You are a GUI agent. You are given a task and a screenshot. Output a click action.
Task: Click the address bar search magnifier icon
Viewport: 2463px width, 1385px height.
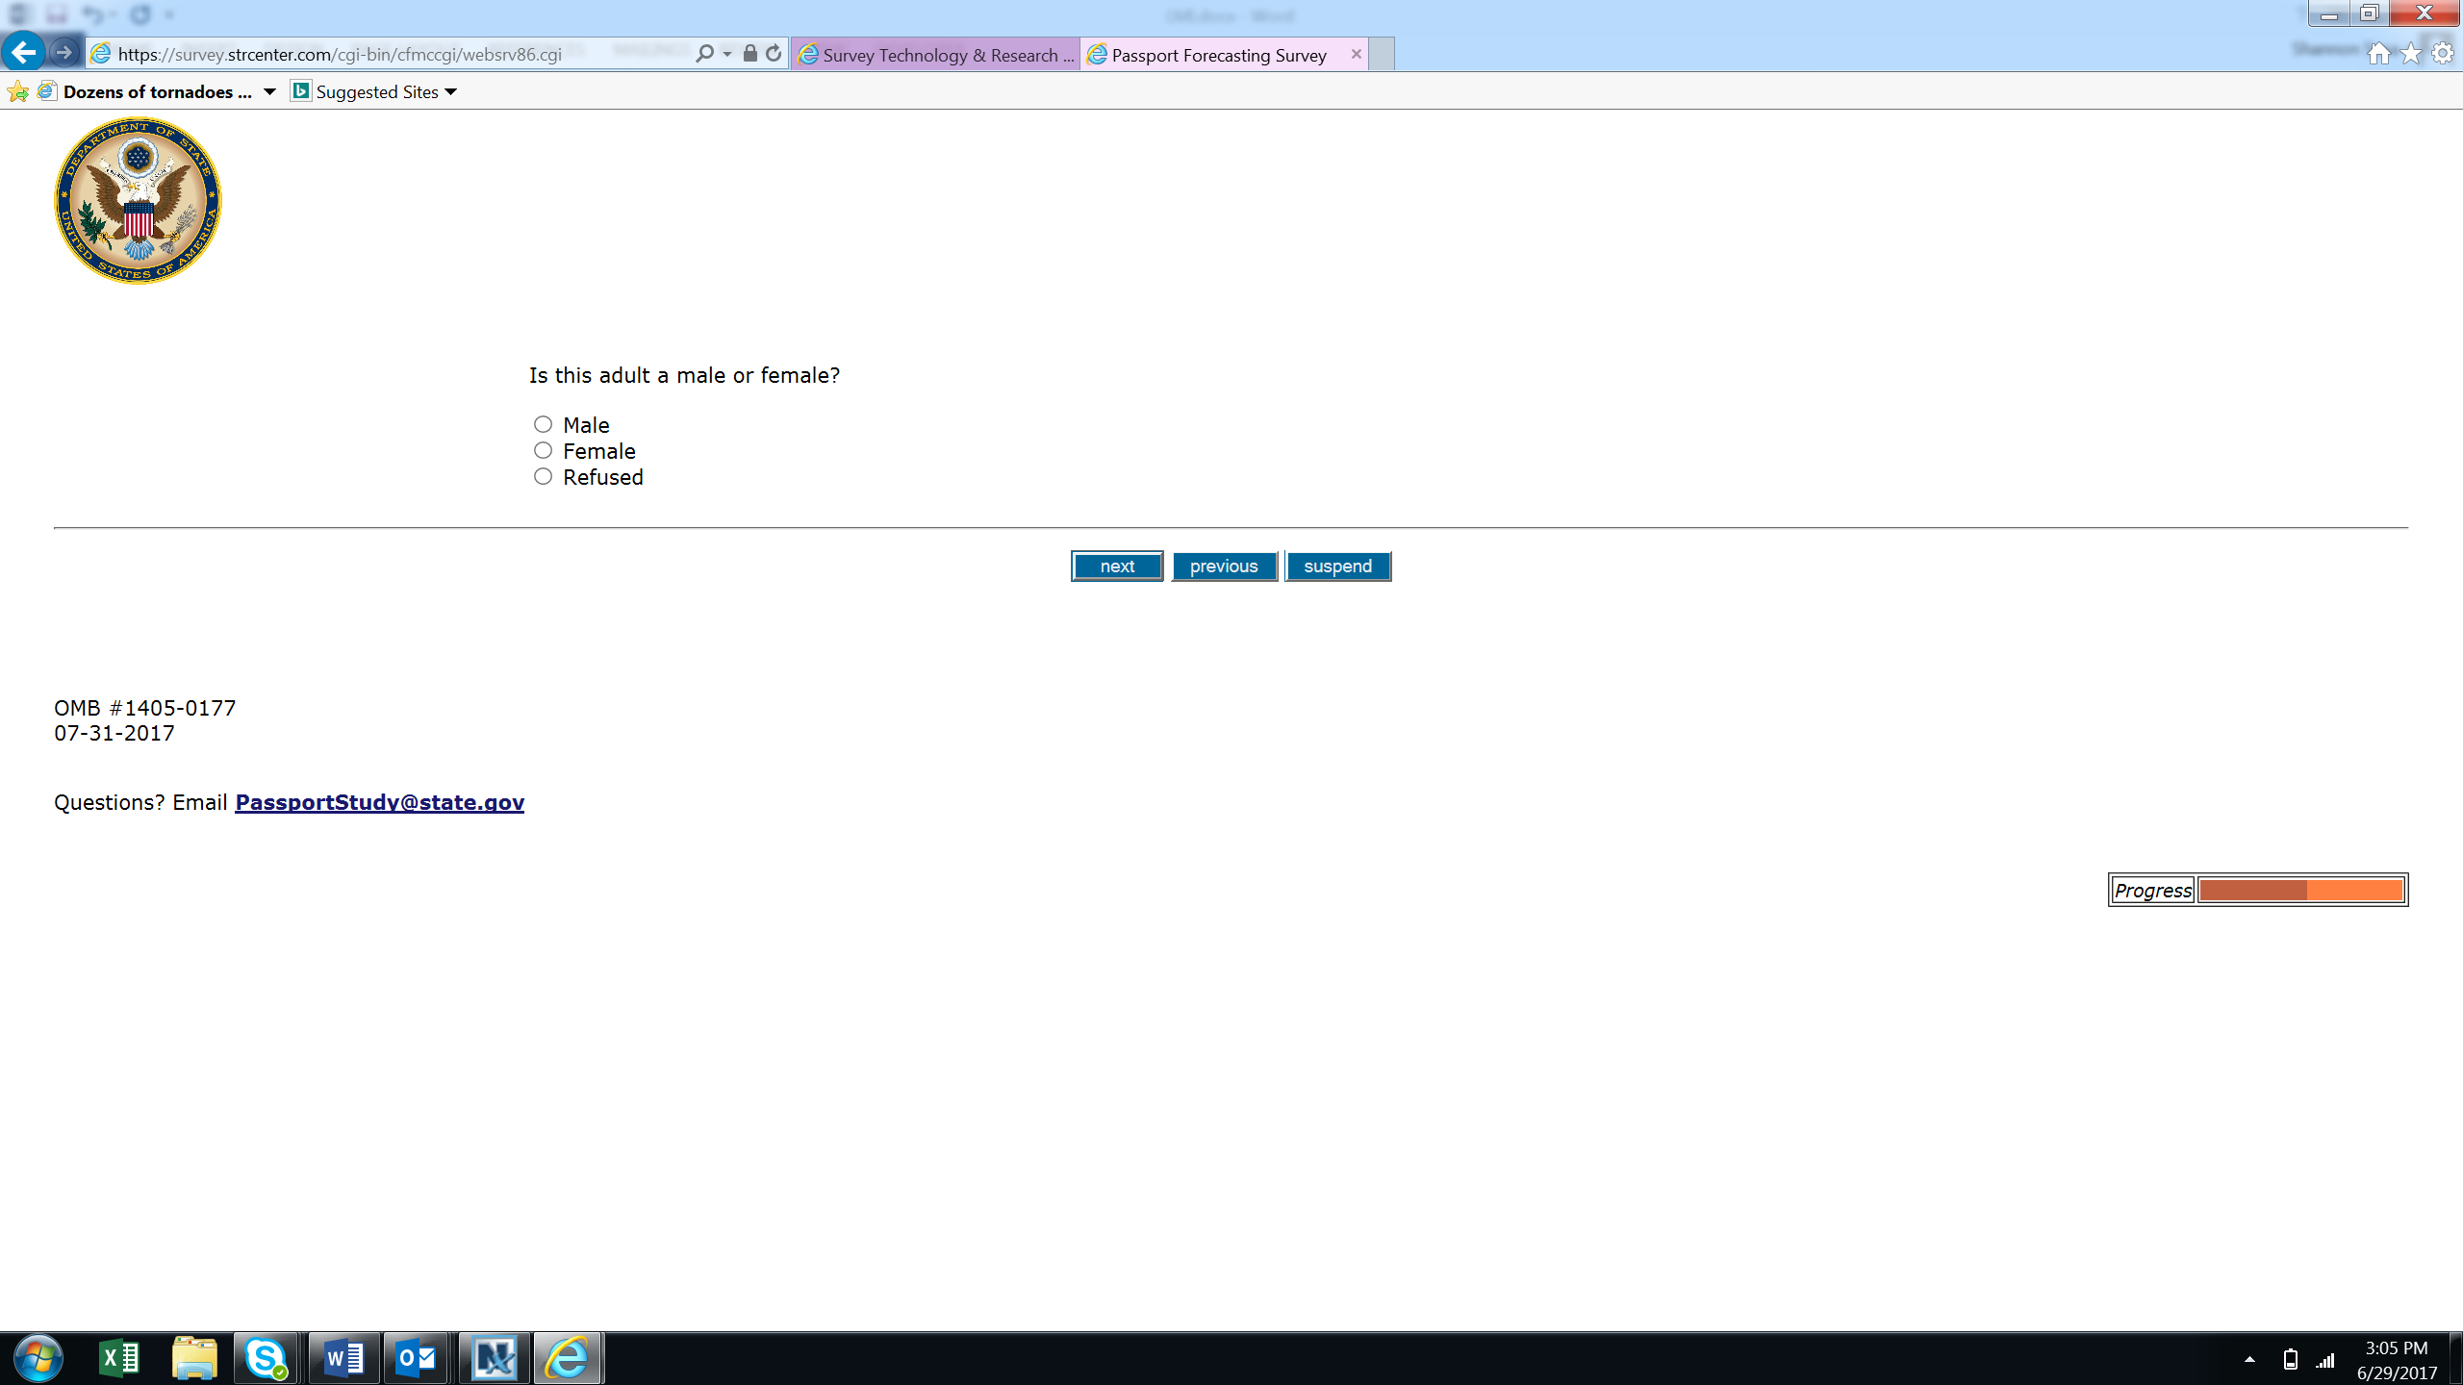705,54
